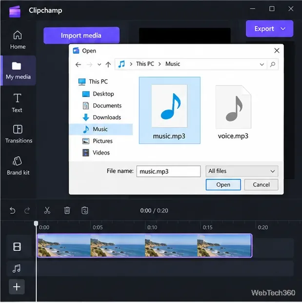Redo the timeline action
Viewport: 302px width, 303px height.
coord(27,210)
